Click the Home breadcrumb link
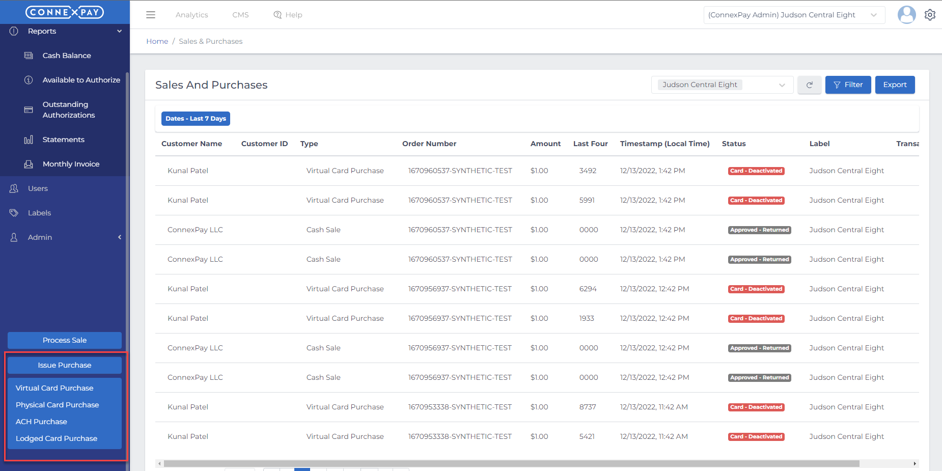942x471 pixels. click(157, 41)
